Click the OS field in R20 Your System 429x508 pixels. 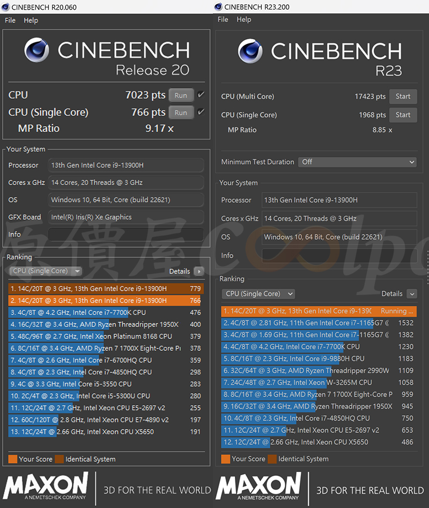coord(126,200)
